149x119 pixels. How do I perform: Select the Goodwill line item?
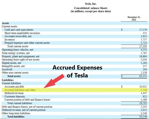coord(7,69)
